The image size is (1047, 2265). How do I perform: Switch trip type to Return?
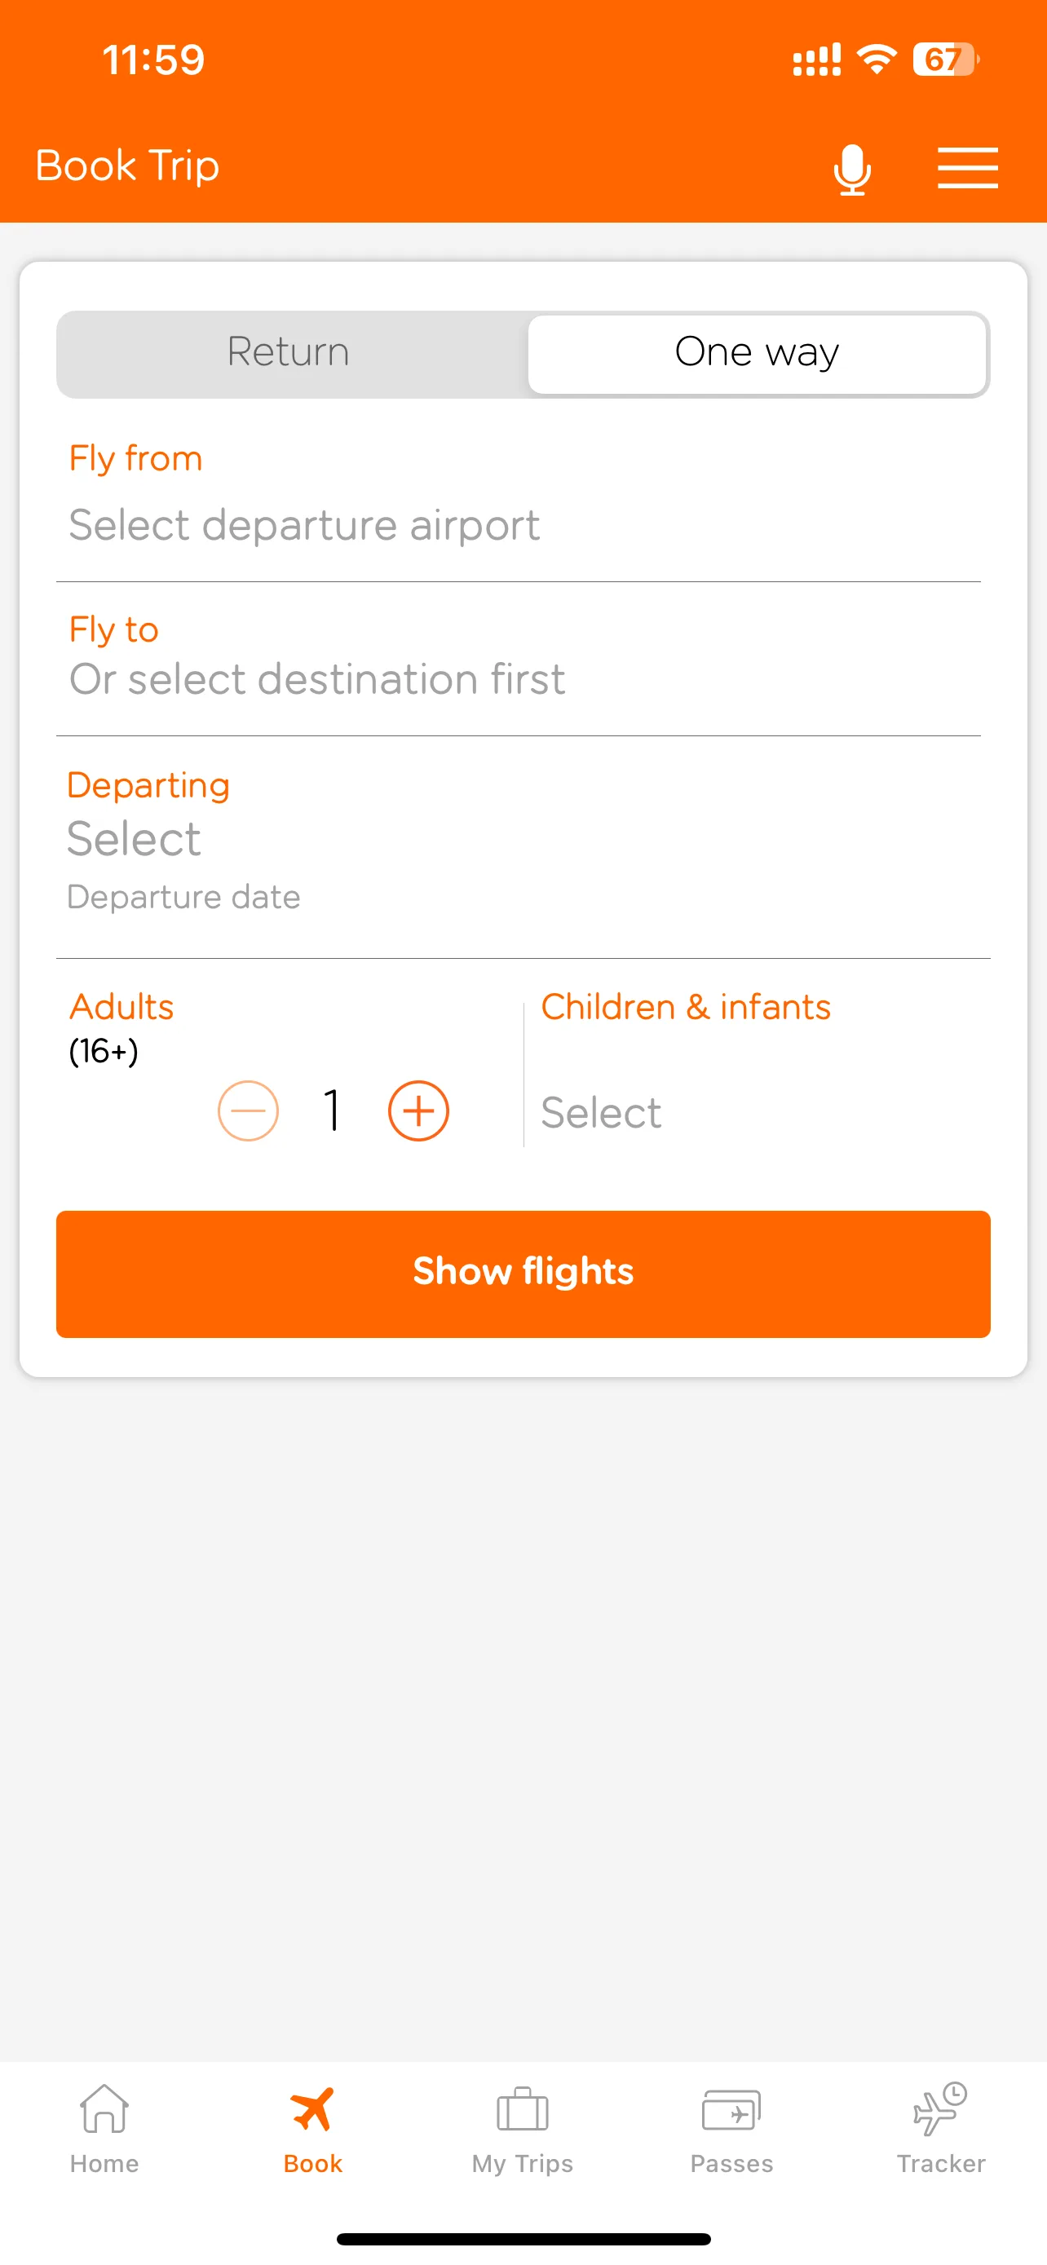click(289, 352)
